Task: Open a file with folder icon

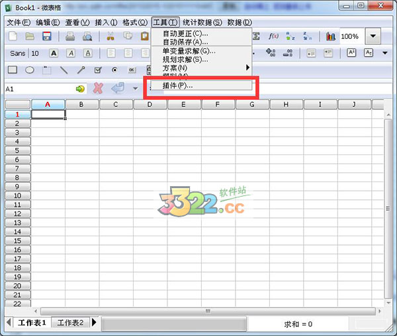Action: coord(30,36)
